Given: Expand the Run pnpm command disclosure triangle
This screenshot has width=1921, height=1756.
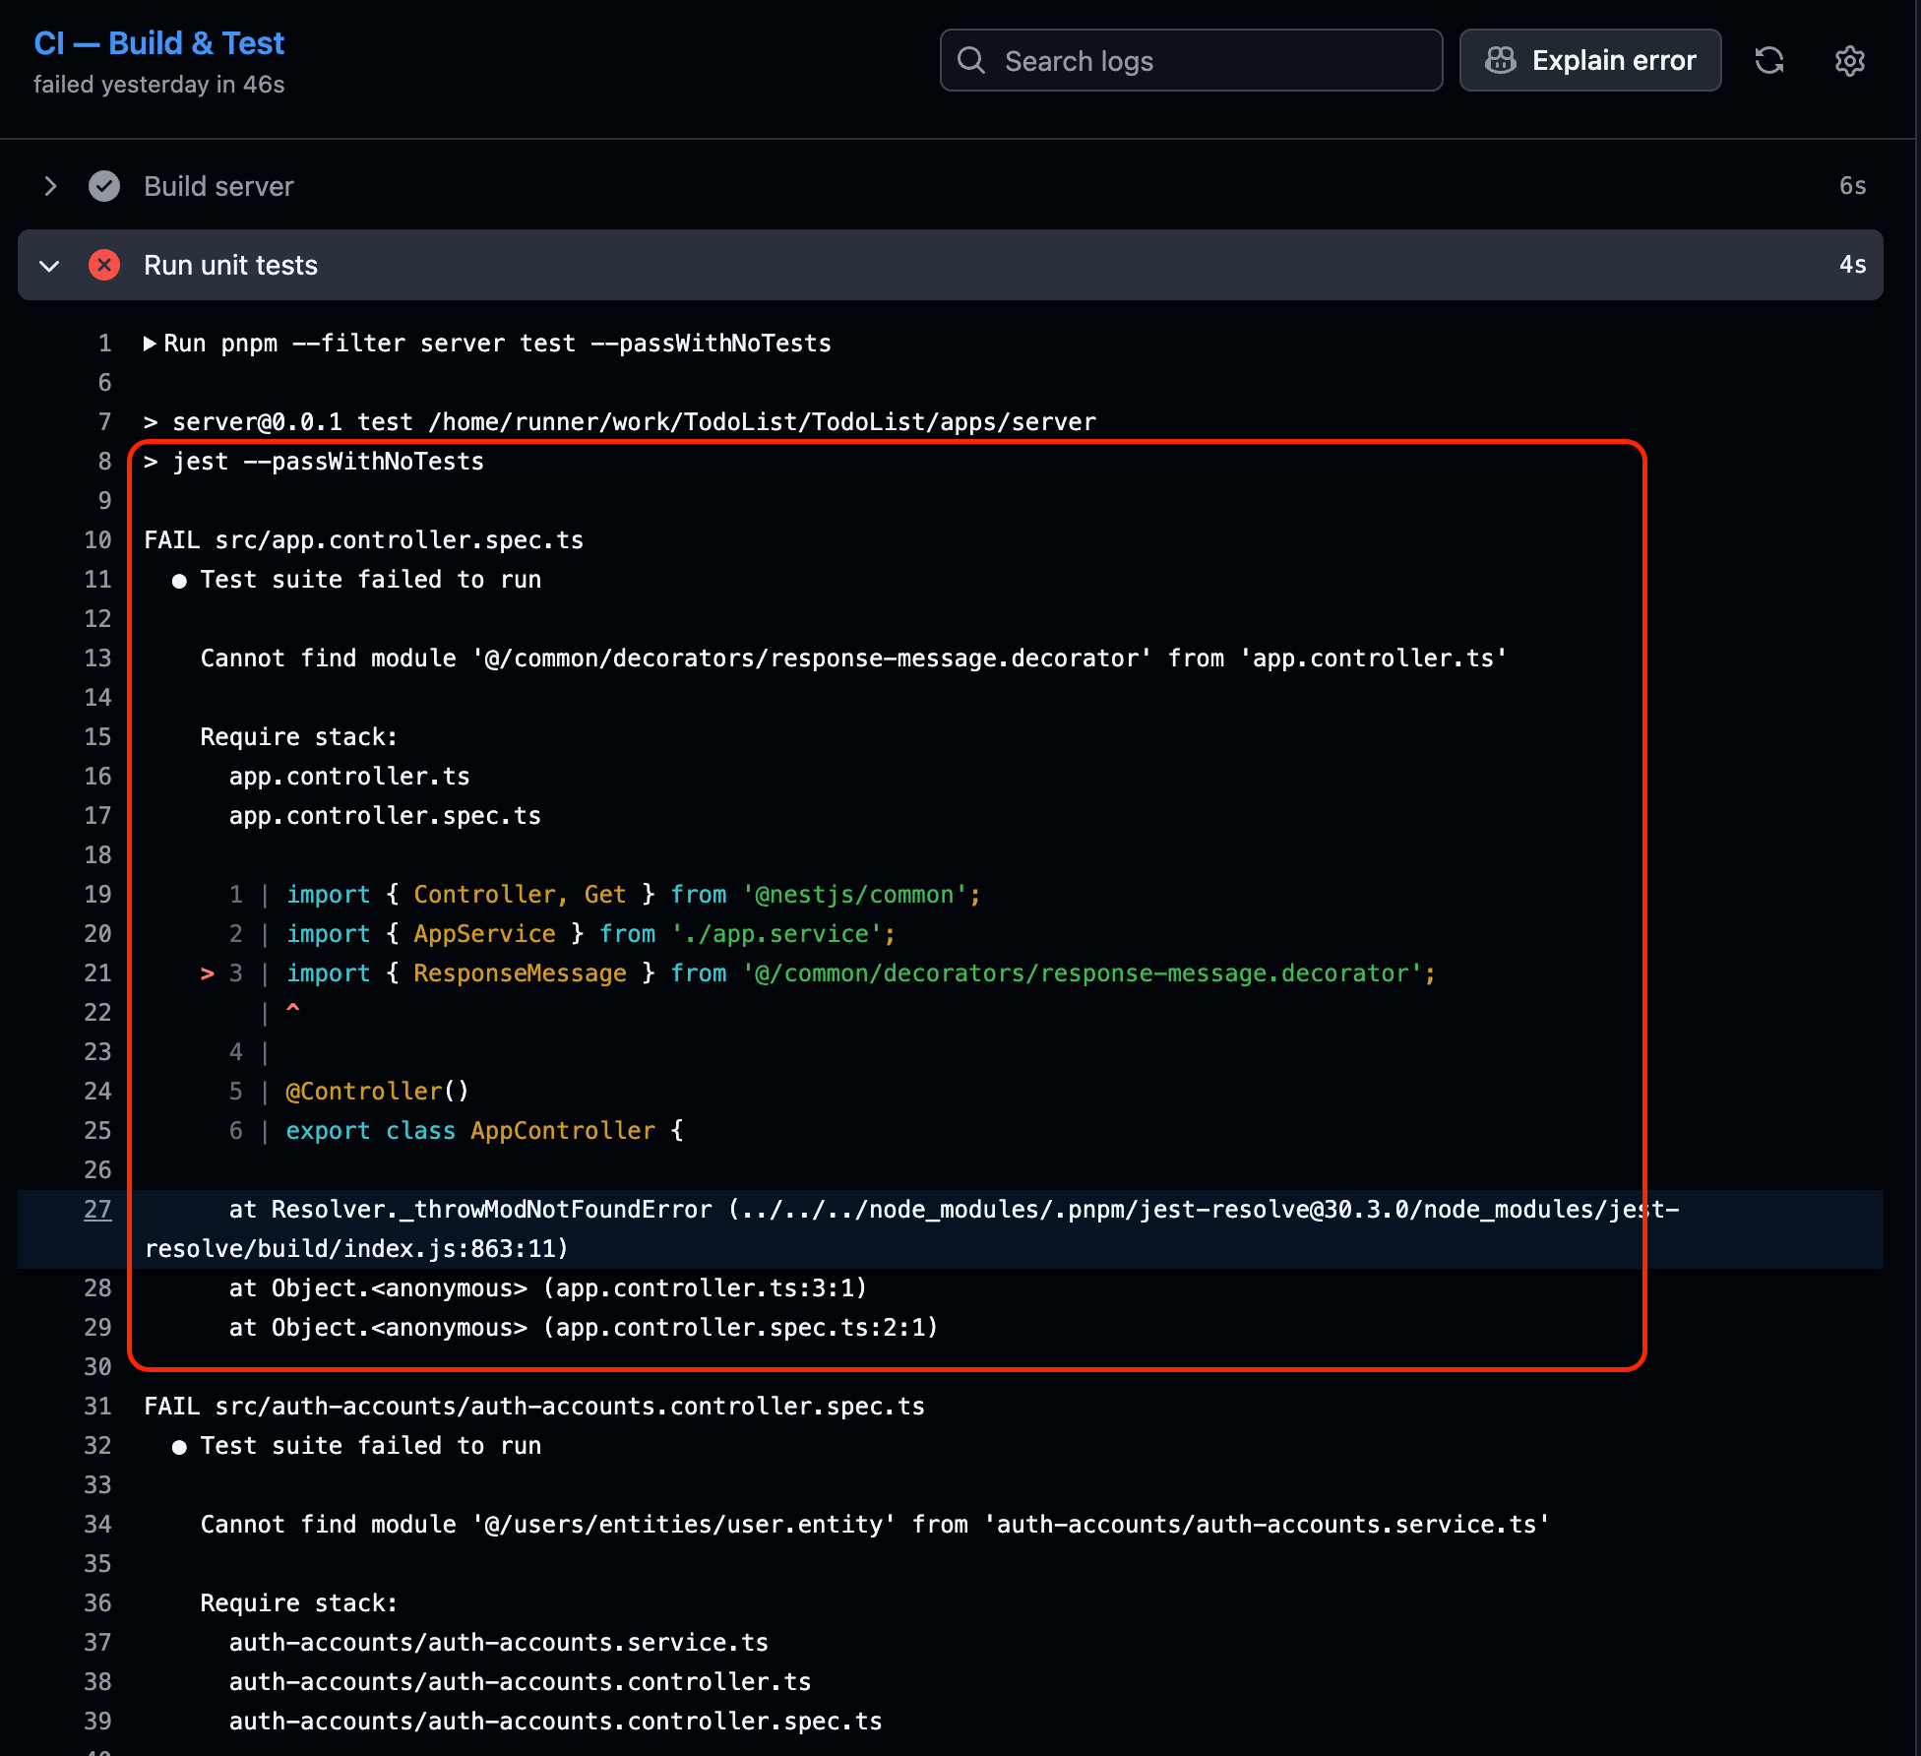Looking at the screenshot, I should tap(150, 344).
